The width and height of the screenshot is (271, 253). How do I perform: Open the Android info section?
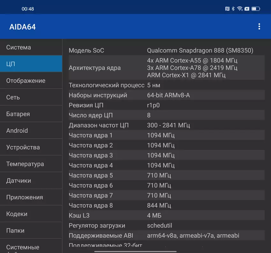pyautogui.click(x=31, y=130)
